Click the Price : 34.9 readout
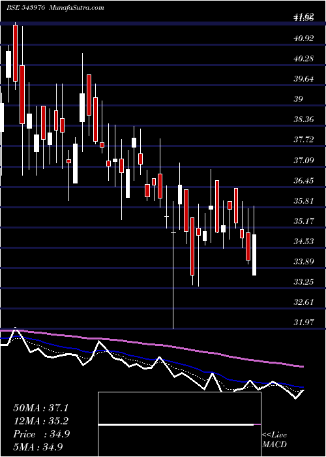 pyautogui.click(x=41, y=434)
